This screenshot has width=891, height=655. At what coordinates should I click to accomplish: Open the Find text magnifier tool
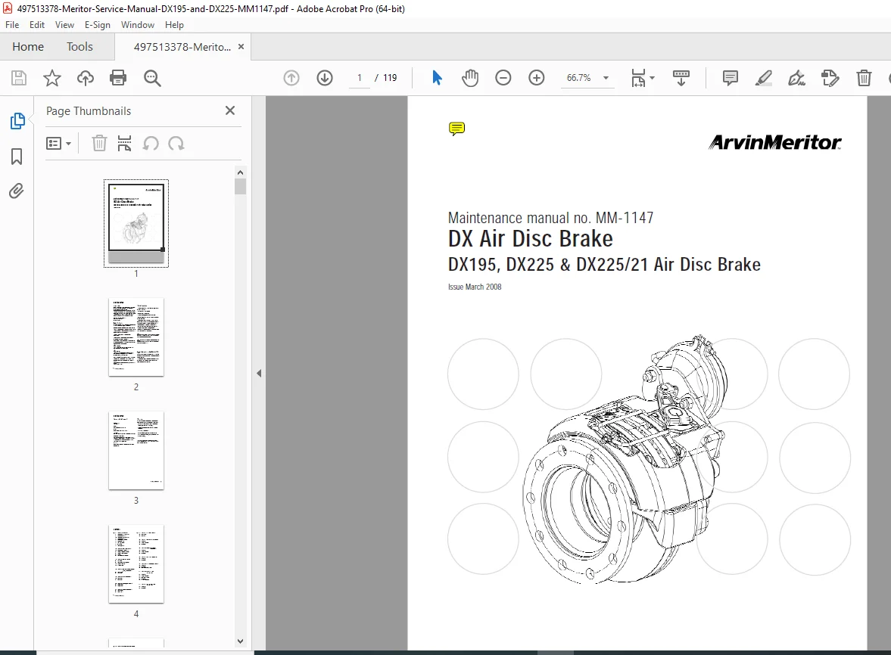pos(152,78)
